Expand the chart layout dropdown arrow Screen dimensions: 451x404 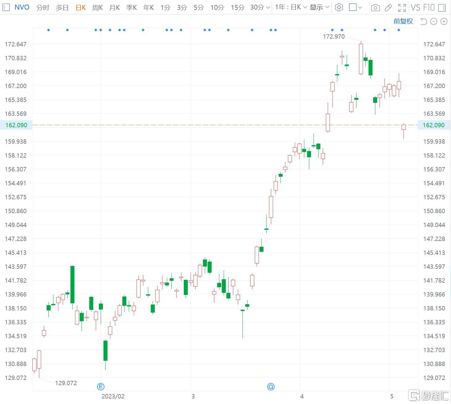point(360,7)
